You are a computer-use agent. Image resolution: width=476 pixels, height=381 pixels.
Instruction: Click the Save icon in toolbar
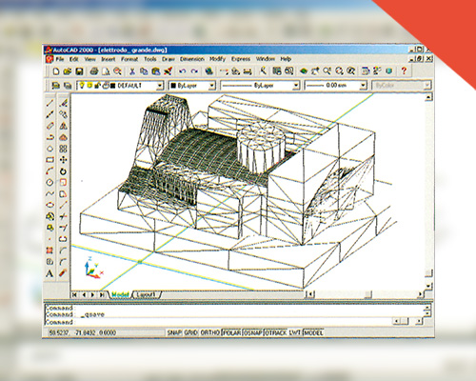(x=79, y=71)
